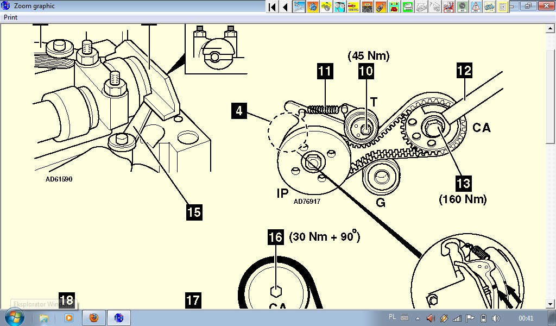Viewport: 556px width, 326px height.
Task: Select the Autodata globe taskbar button
Action: (119, 318)
